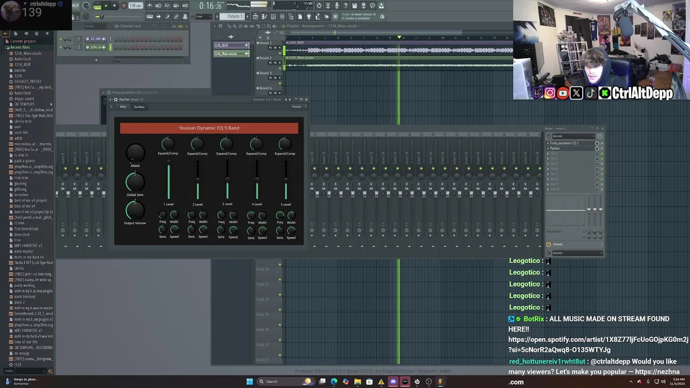Select the 1234..ls channel button
The height and width of the screenshot is (388, 690).
[96, 47]
